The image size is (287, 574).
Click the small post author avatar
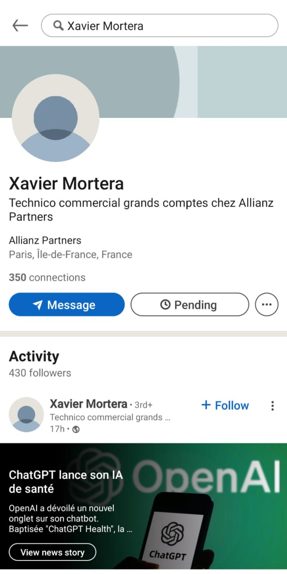[x=26, y=414]
